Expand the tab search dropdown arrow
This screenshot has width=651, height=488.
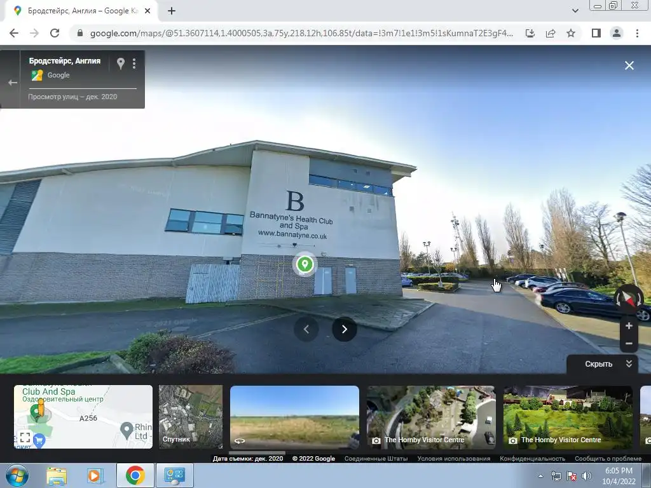[x=575, y=11]
